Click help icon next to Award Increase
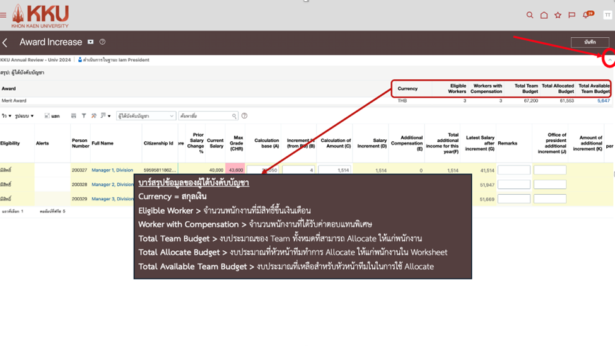 coord(102,42)
